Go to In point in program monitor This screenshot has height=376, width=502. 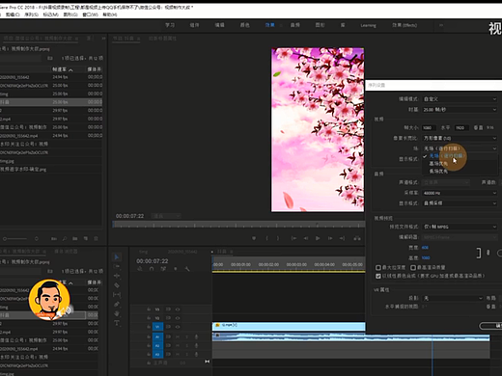click(293, 238)
